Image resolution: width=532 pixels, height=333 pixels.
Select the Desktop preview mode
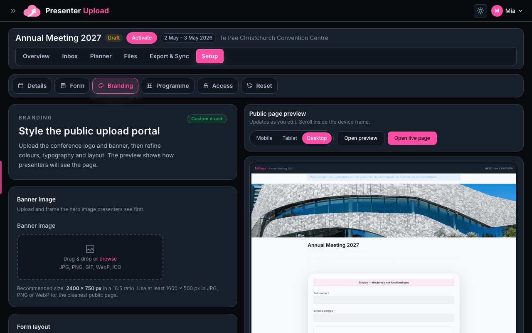pos(317,138)
